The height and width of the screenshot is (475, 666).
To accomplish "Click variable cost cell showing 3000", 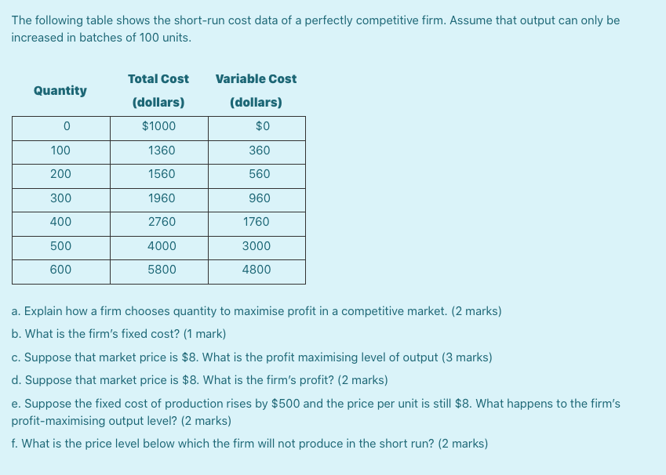I will (x=257, y=246).
